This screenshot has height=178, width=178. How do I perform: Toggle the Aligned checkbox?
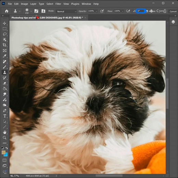pyautogui.click(x=147, y=11)
